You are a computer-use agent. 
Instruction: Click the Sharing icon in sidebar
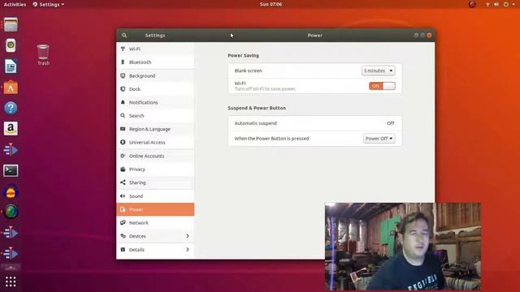tap(123, 182)
